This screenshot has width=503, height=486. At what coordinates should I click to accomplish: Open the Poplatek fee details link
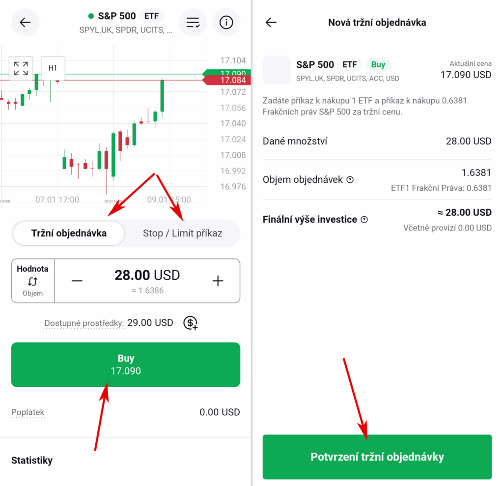tap(28, 412)
